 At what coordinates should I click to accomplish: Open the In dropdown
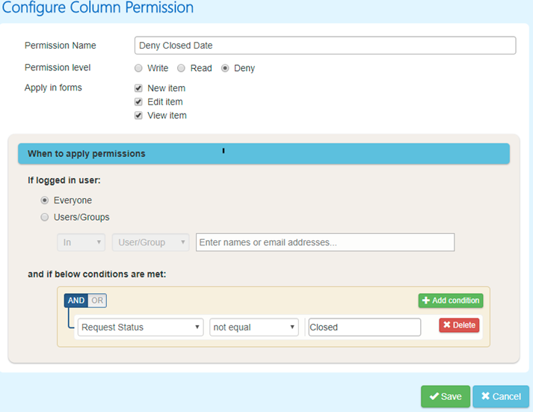[81, 242]
